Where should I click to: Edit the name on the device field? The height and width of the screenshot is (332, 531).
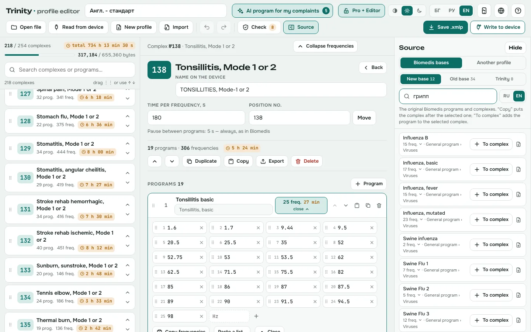(281, 90)
